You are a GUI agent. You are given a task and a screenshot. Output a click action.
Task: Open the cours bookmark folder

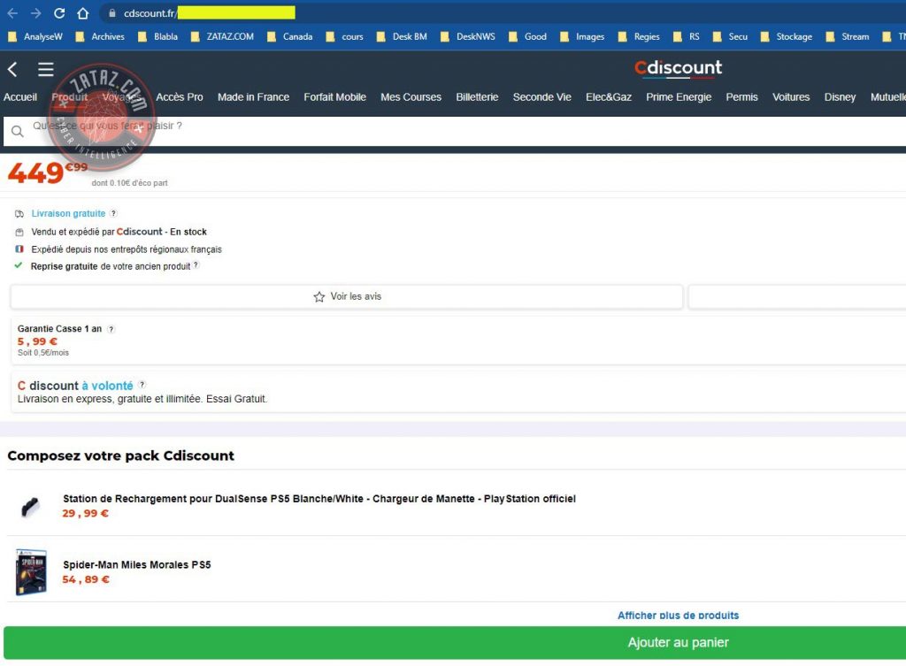pos(344,36)
